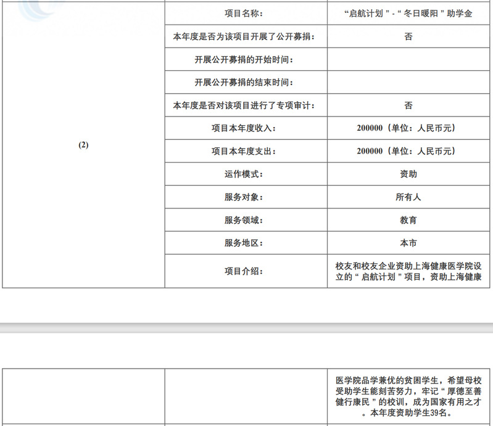The height and width of the screenshot is (426, 493).
Task: Click the empty value cell for 开展公开募捐的开始时间
Action: [x=408, y=59]
